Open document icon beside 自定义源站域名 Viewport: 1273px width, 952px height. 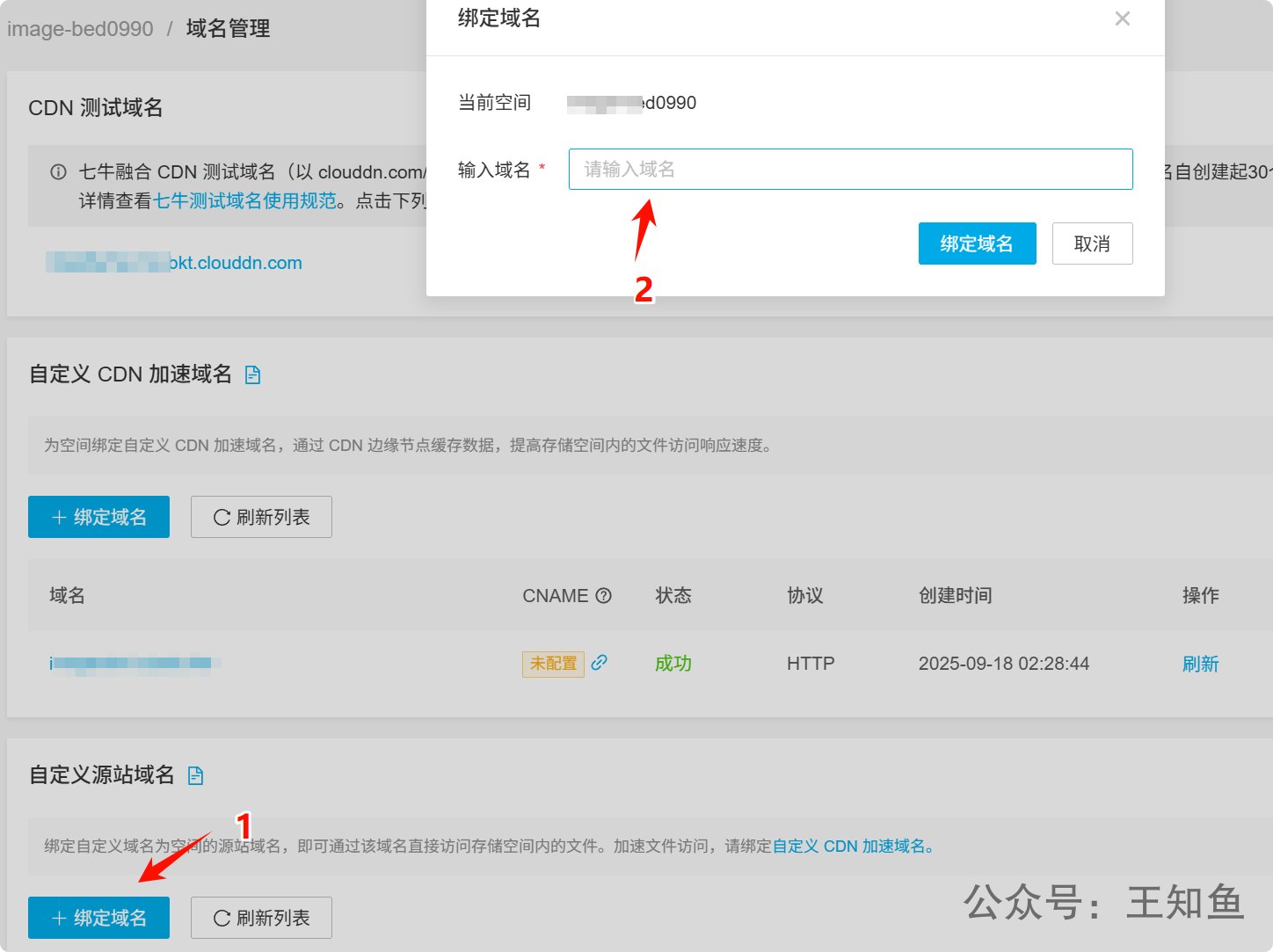point(196,775)
